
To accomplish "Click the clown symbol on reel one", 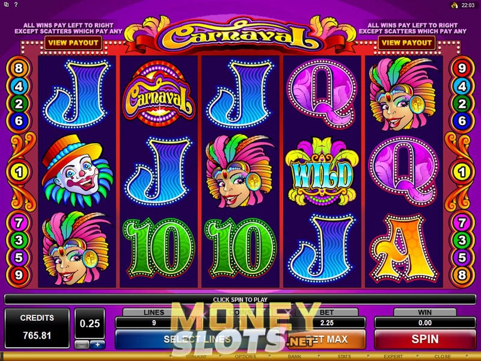I will 77,171.
